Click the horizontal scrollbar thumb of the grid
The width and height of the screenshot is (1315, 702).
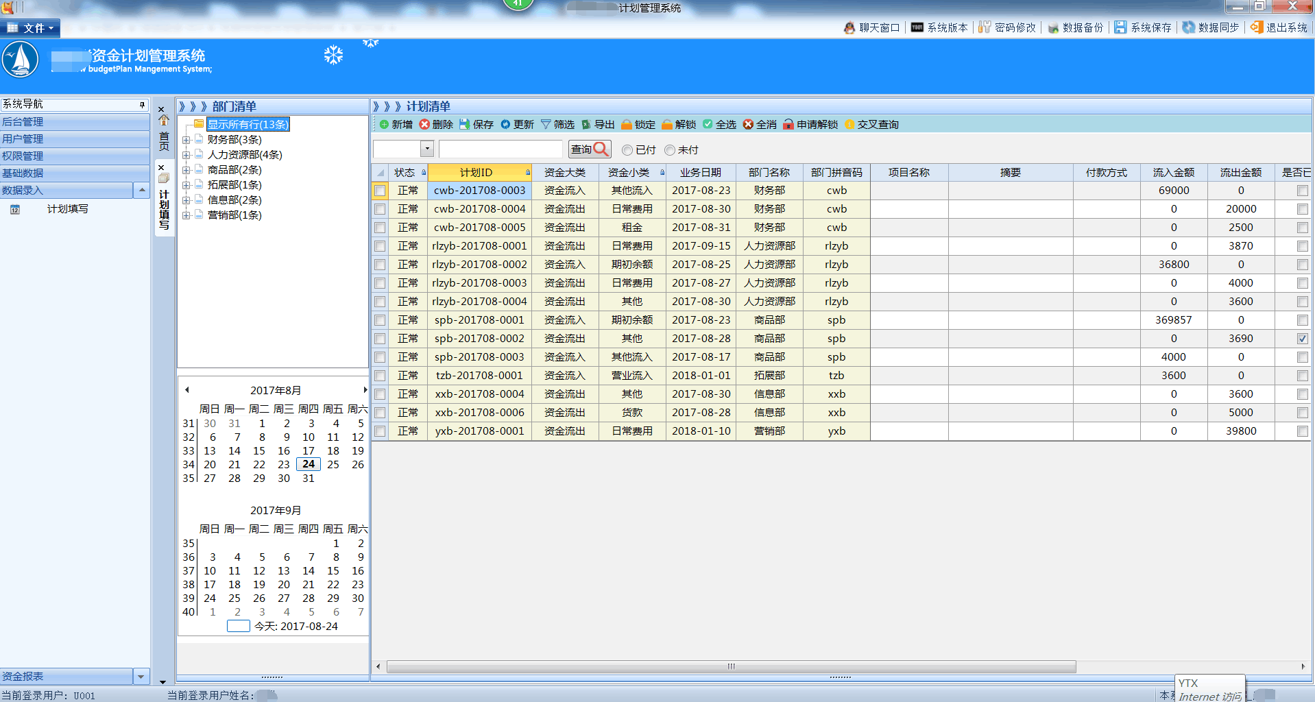731,666
